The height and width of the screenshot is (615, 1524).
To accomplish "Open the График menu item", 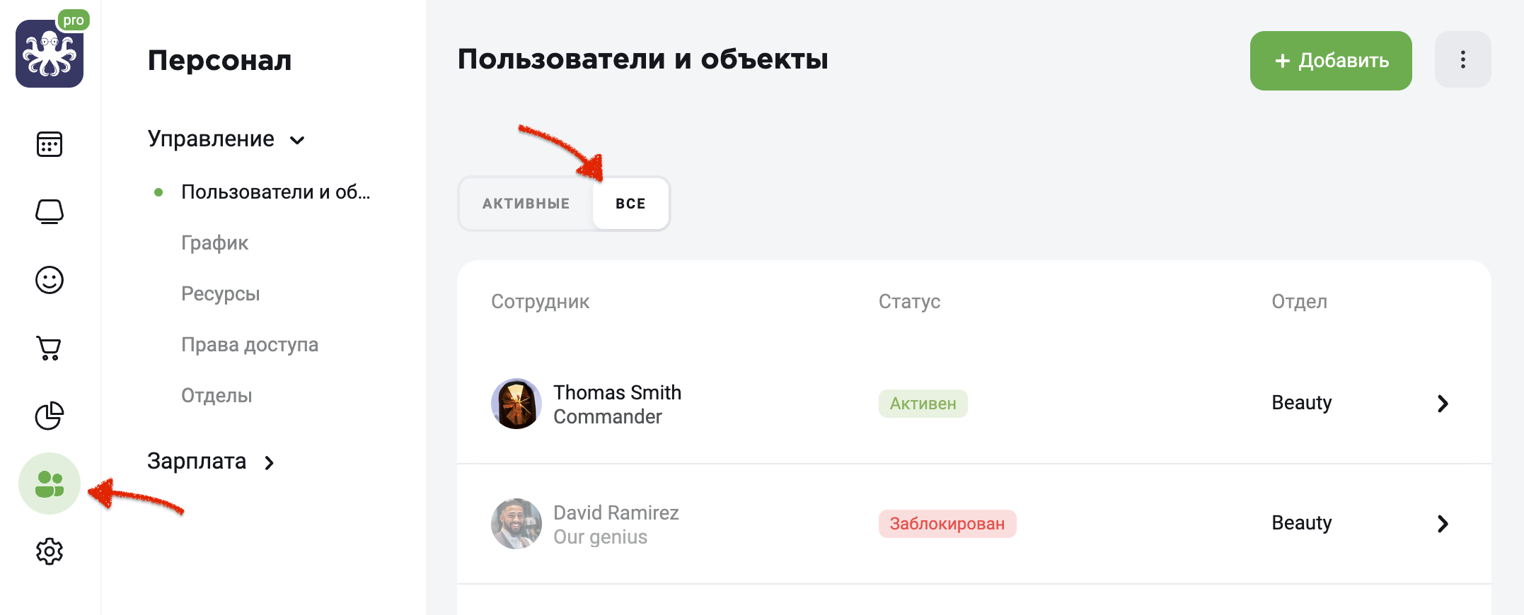I will point(214,243).
